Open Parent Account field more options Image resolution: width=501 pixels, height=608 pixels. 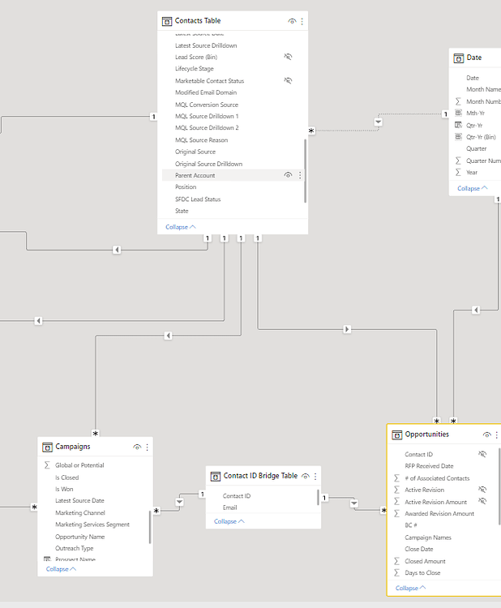tap(300, 175)
